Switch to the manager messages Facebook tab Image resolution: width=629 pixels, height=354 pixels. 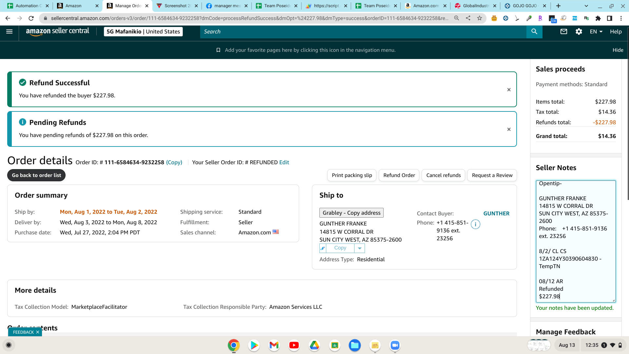click(x=227, y=6)
